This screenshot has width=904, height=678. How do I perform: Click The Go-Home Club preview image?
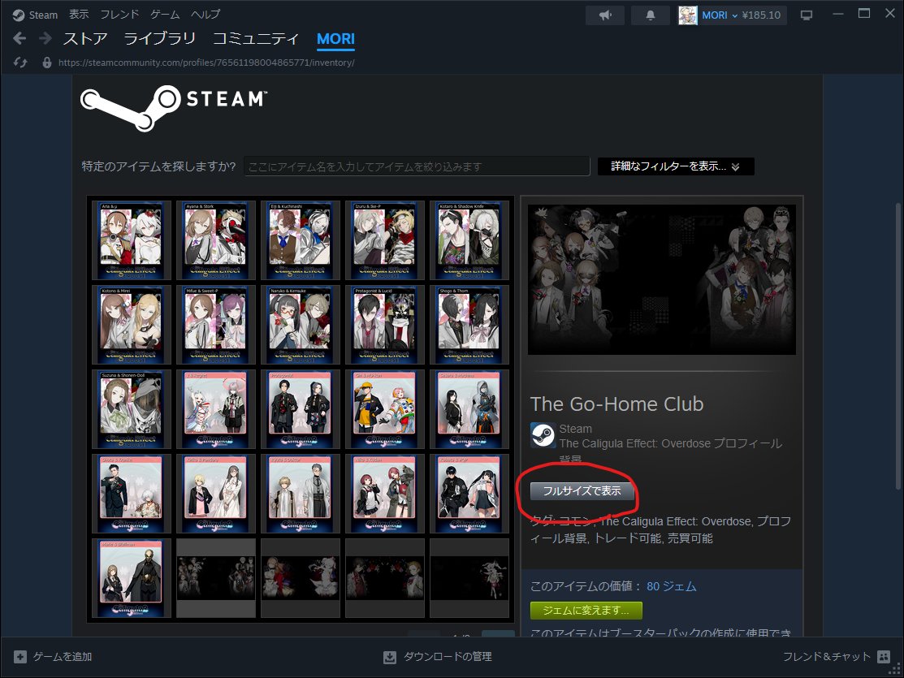662,279
